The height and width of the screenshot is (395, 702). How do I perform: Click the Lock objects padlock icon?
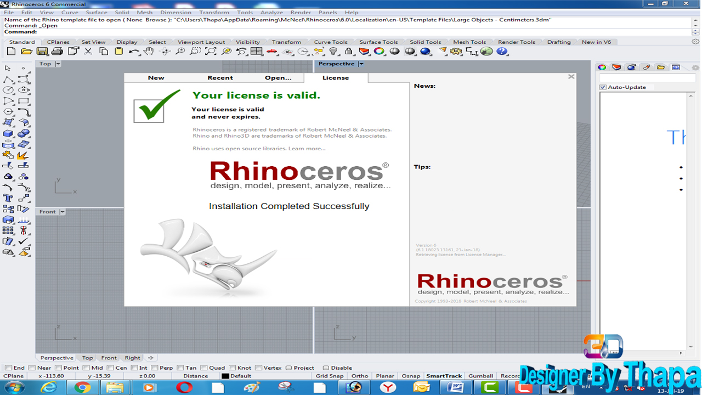pyautogui.click(x=348, y=51)
